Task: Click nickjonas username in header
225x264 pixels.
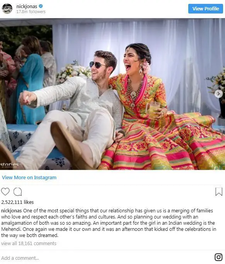Action: point(27,6)
